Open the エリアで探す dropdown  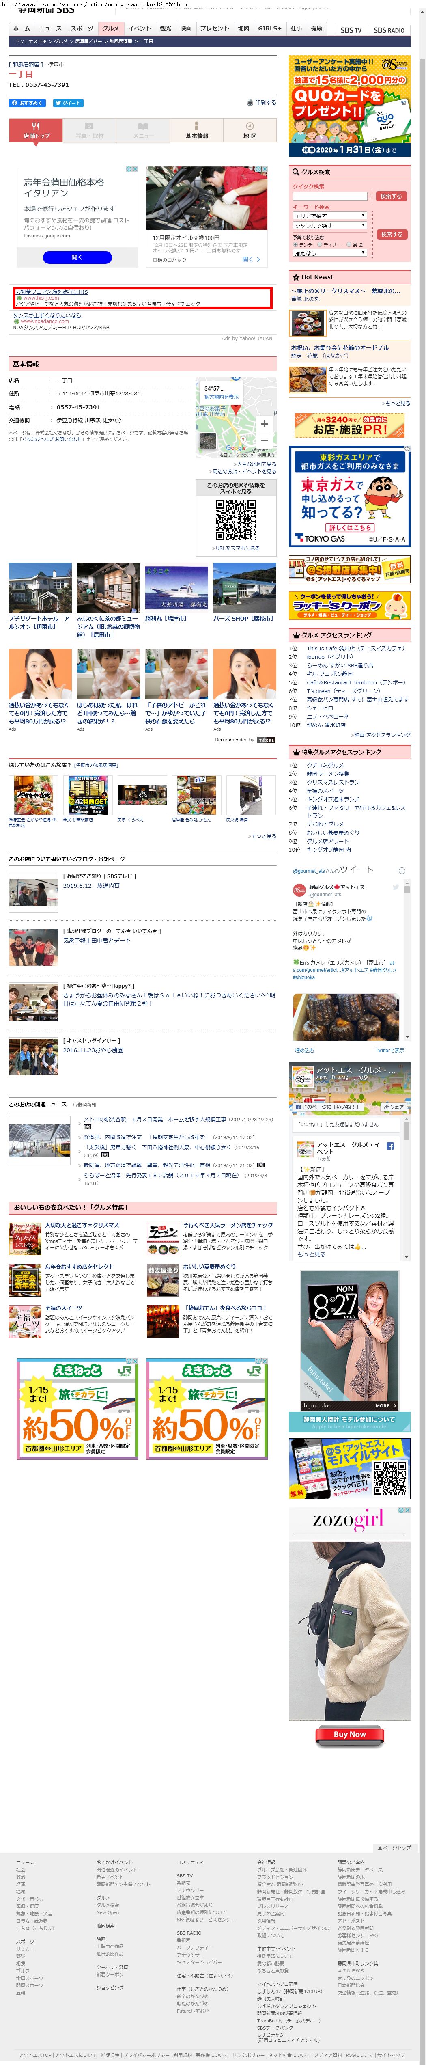329,216
